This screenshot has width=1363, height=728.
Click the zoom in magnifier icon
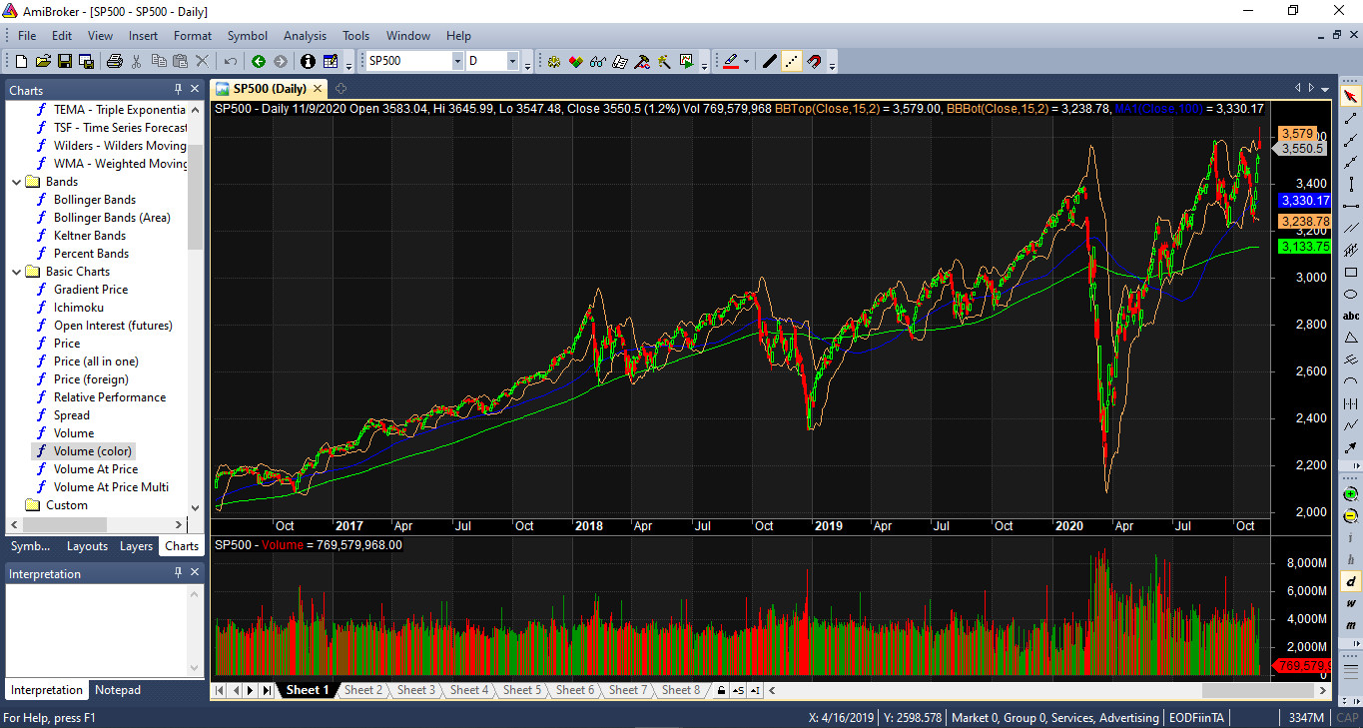click(x=1350, y=494)
